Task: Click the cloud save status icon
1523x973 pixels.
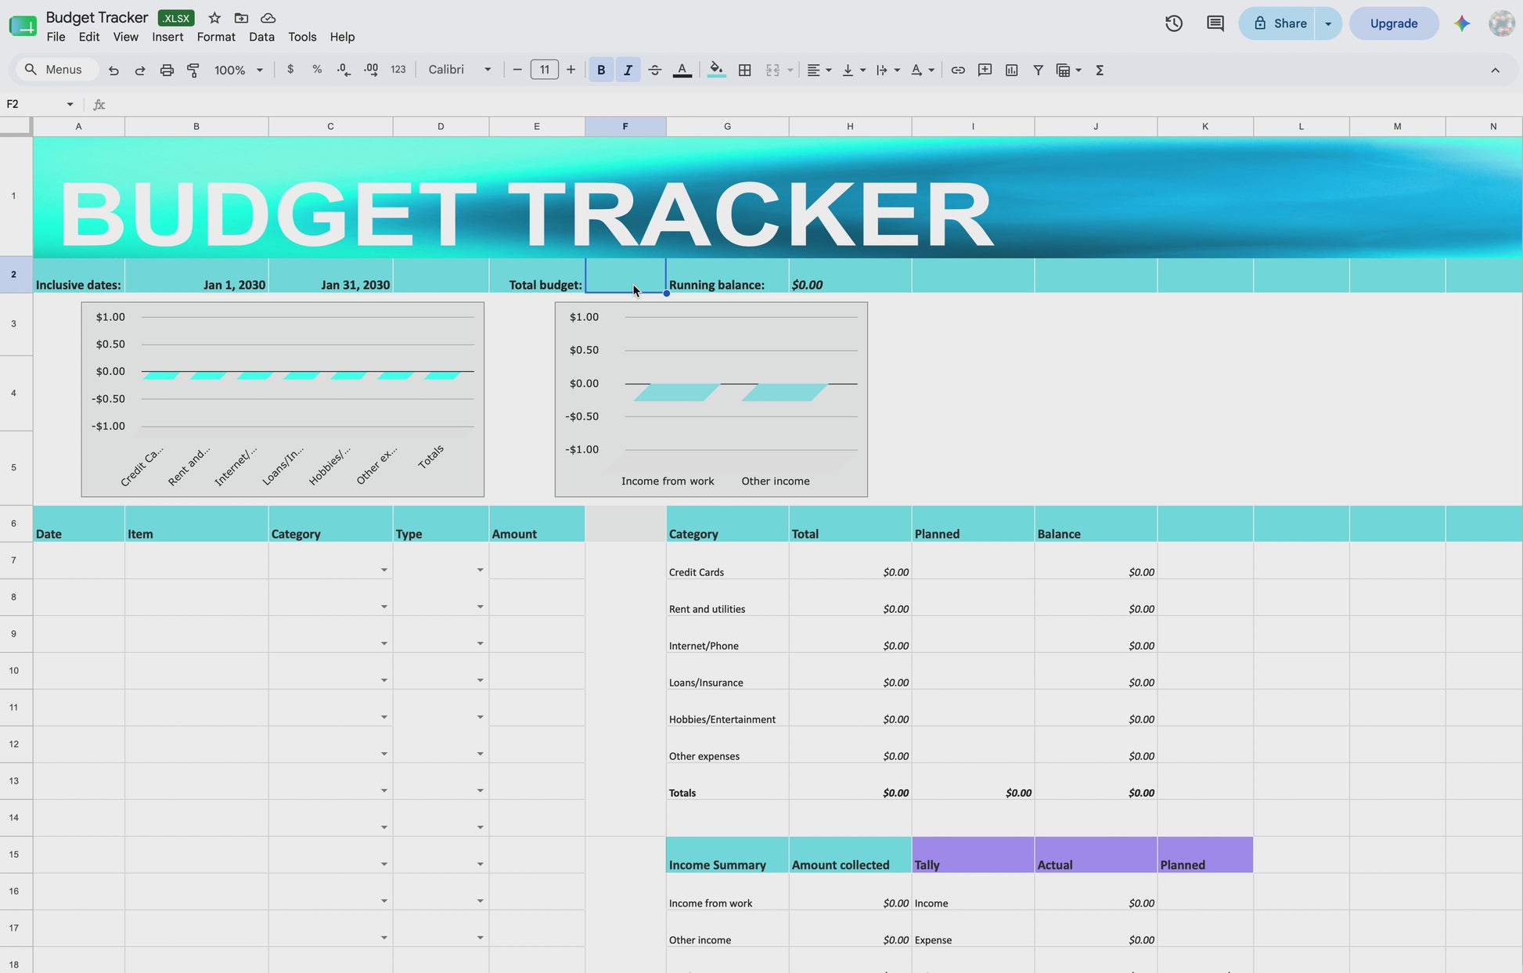Action: (x=268, y=18)
